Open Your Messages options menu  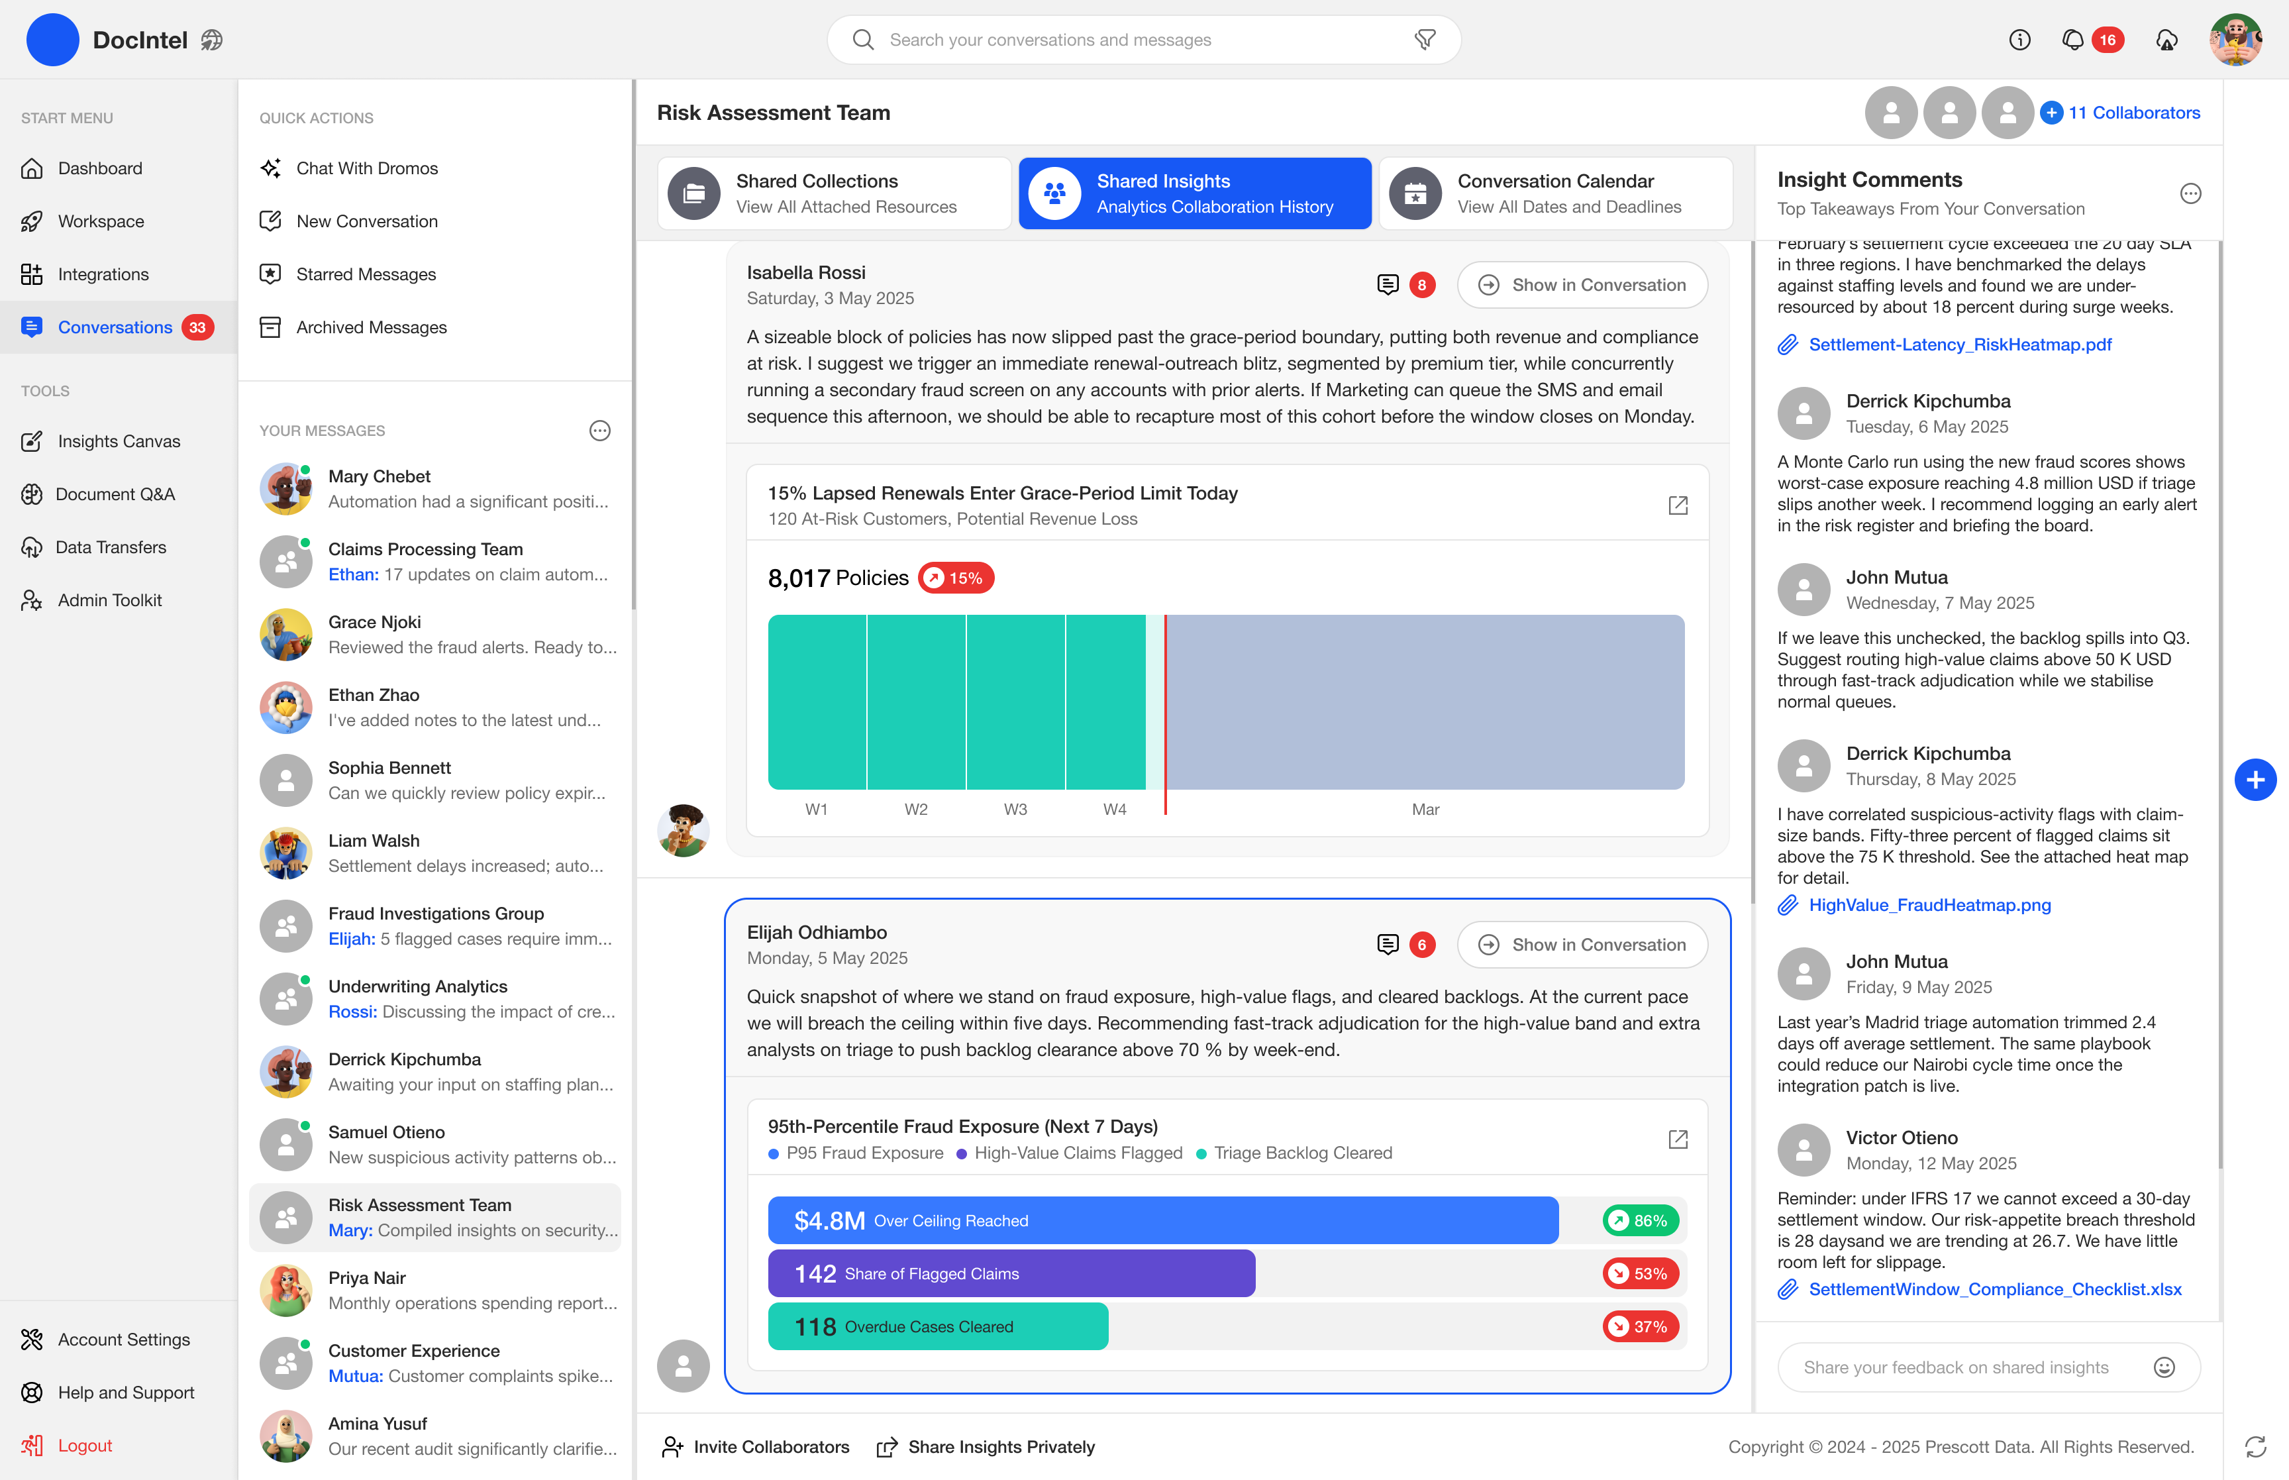(x=599, y=431)
